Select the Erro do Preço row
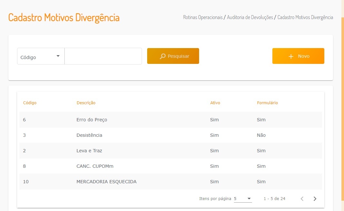This screenshot has width=344, height=211. (x=171, y=120)
